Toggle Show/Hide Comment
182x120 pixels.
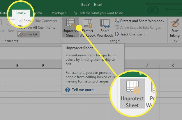tap(38, 21)
